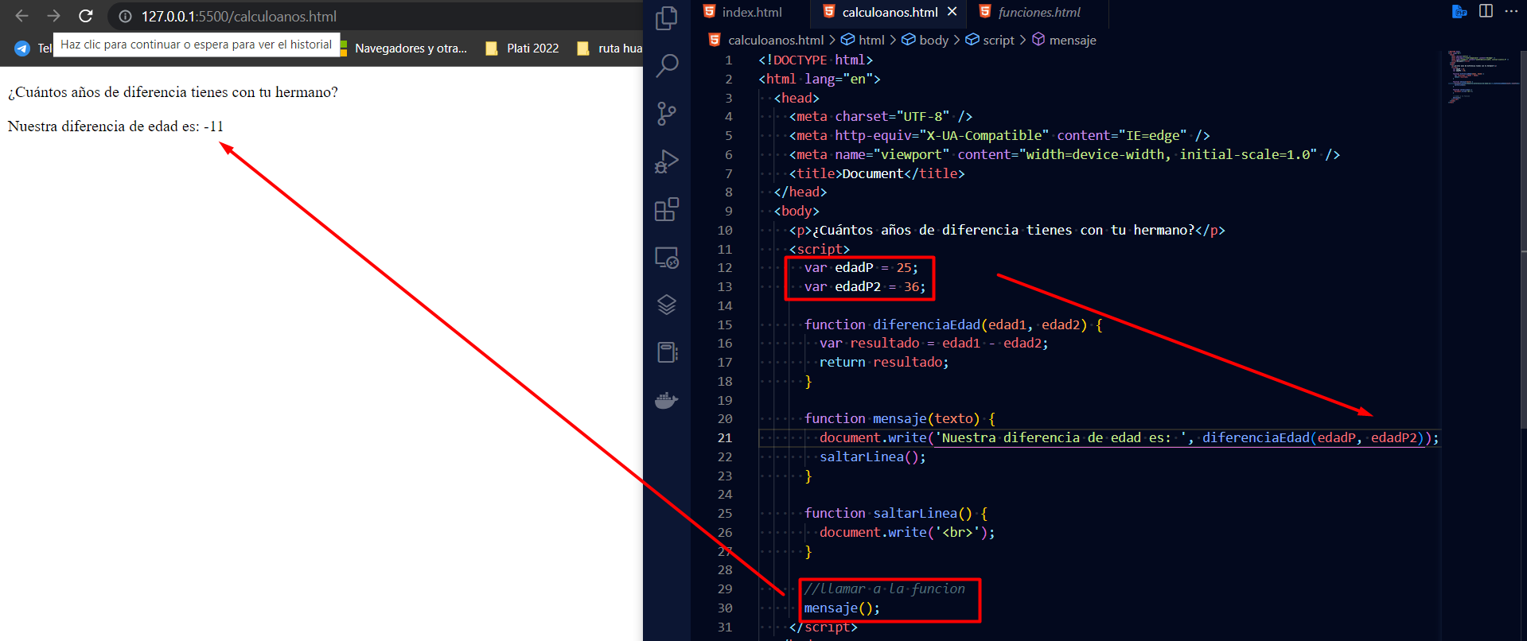Click 'return resultado;' code line
The width and height of the screenshot is (1527, 641).
(x=884, y=362)
